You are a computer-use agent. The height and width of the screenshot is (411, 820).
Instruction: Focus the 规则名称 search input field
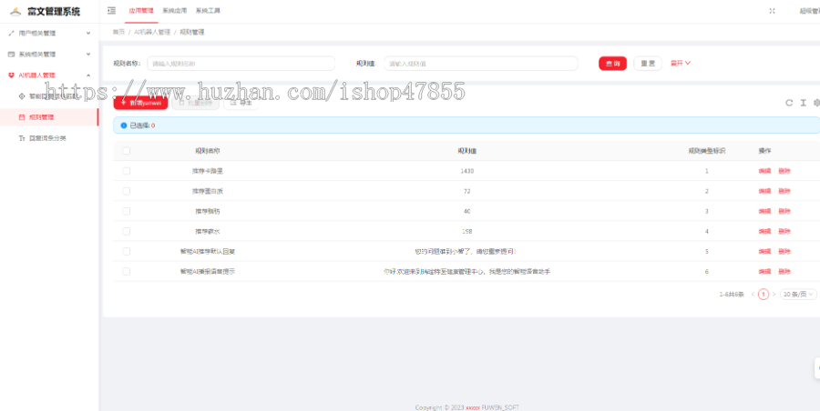click(241, 64)
